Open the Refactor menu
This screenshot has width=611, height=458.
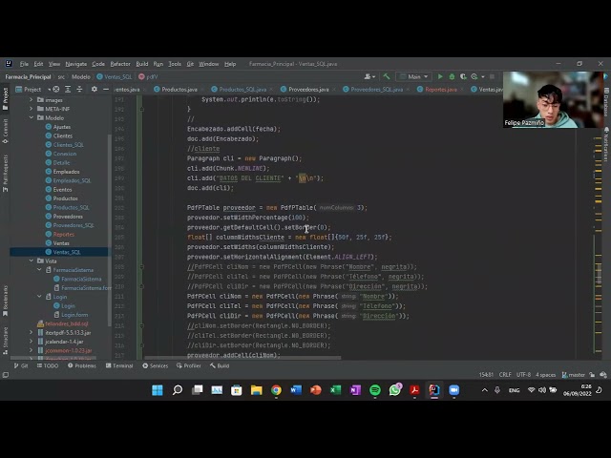[x=120, y=64]
